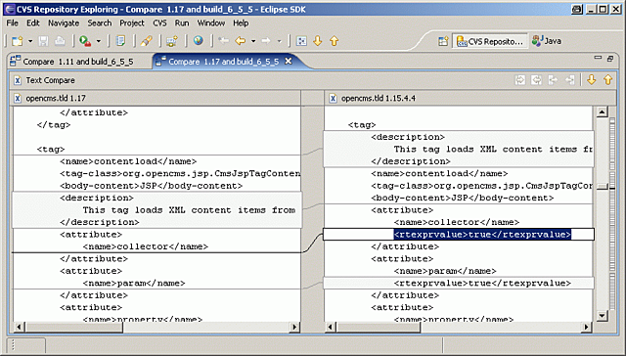Open the Edit menu
Image resolution: width=626 pixels, height=356 pixels.
tap(32, 23)
